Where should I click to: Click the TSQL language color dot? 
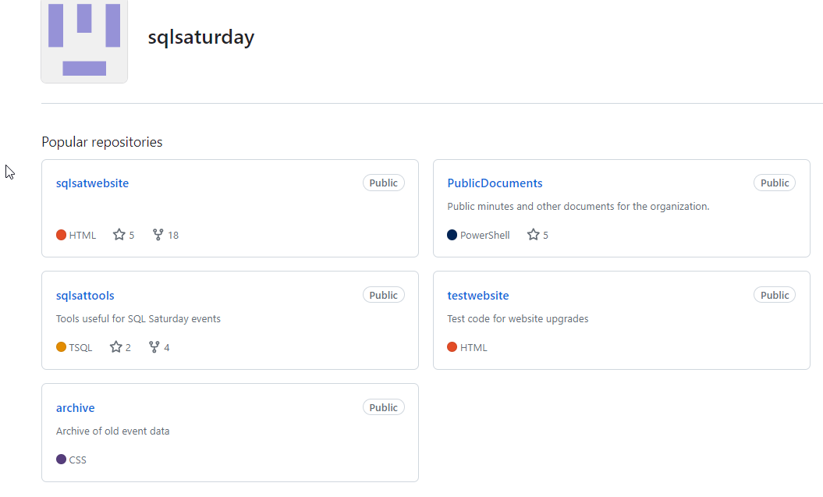pos(61,347)
